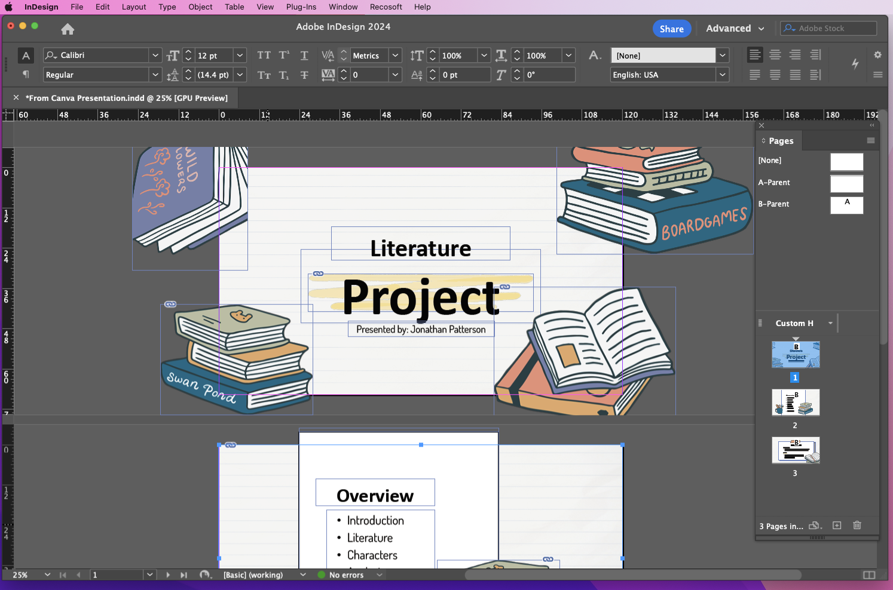Create a new page using the Pages panel icon

[x=837, y=526]
